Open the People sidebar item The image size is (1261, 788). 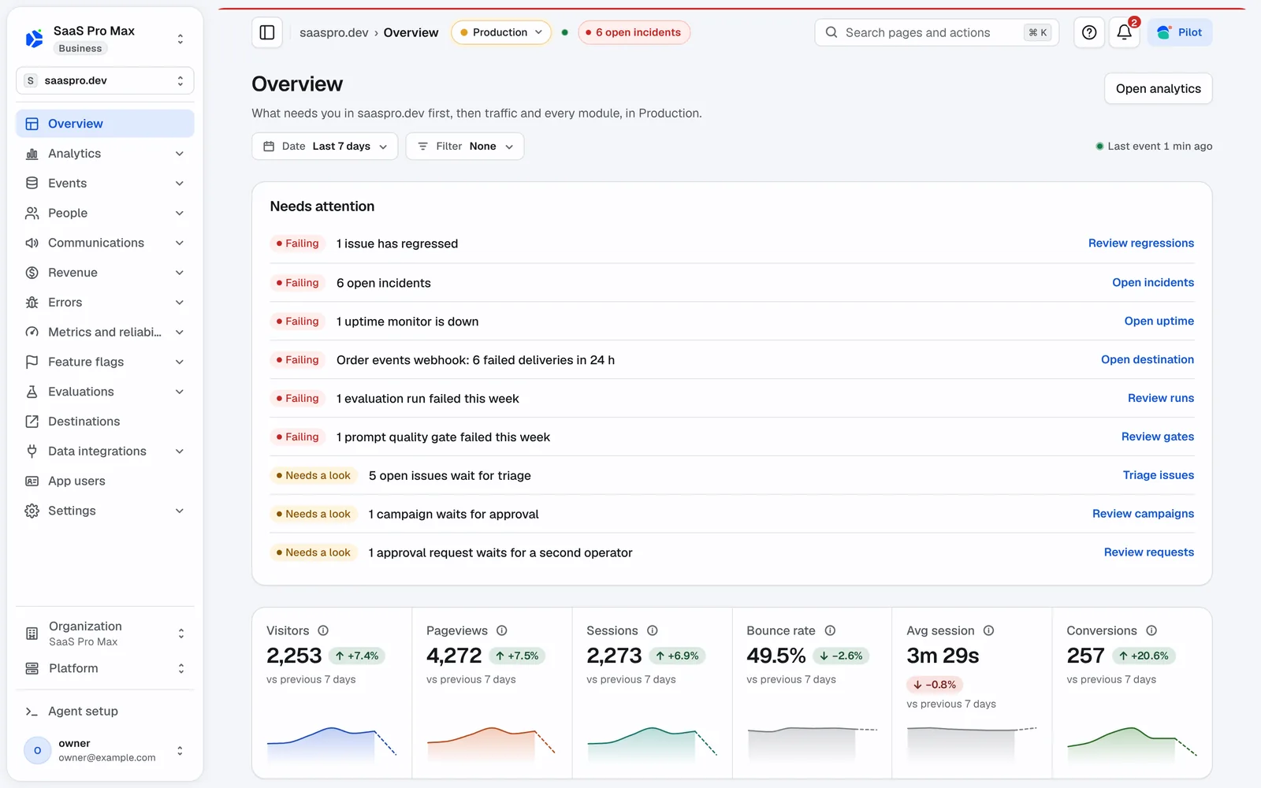[x=105, y=214]
